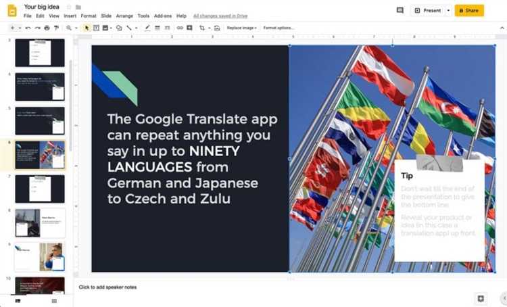The width and height of the screenshot is (507, 307).
Task: Open the comment history icon
Action: (400, 10)
